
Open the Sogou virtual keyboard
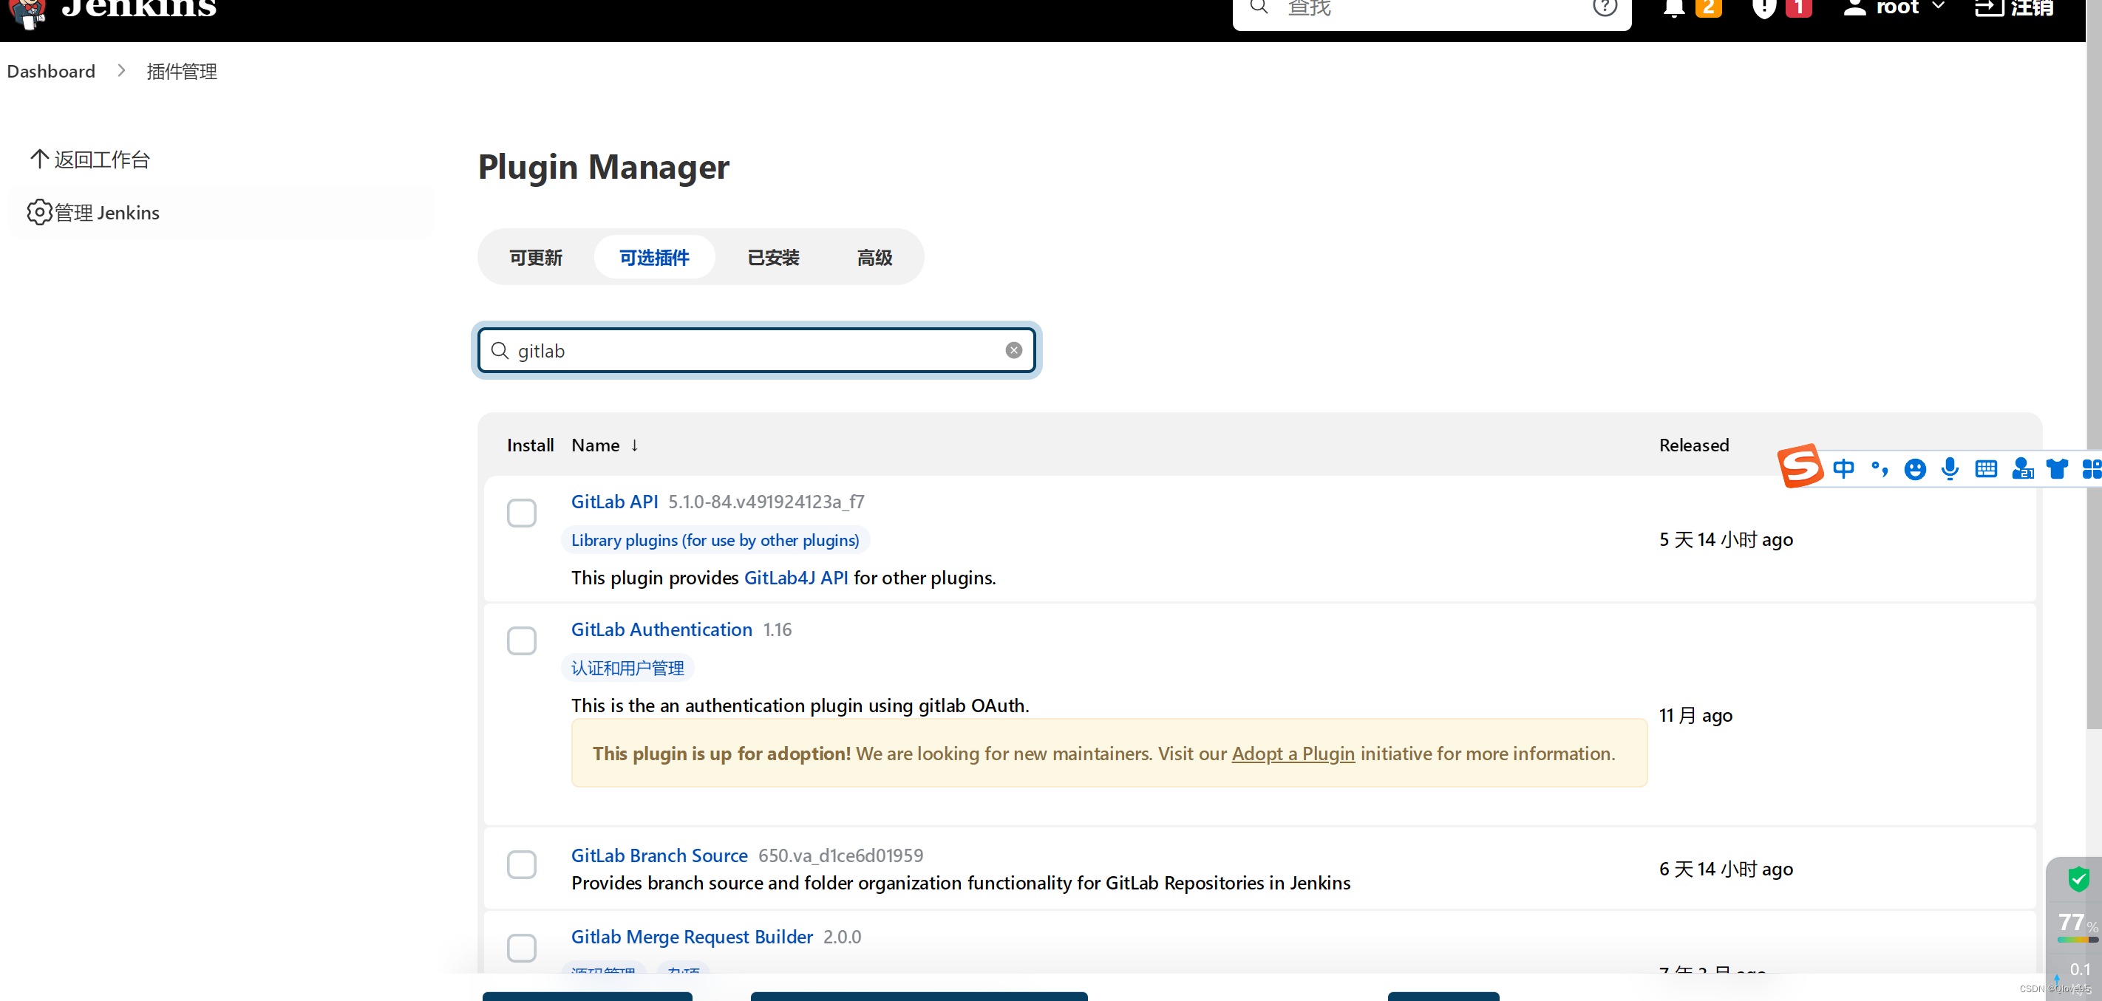pos(1986,469)
